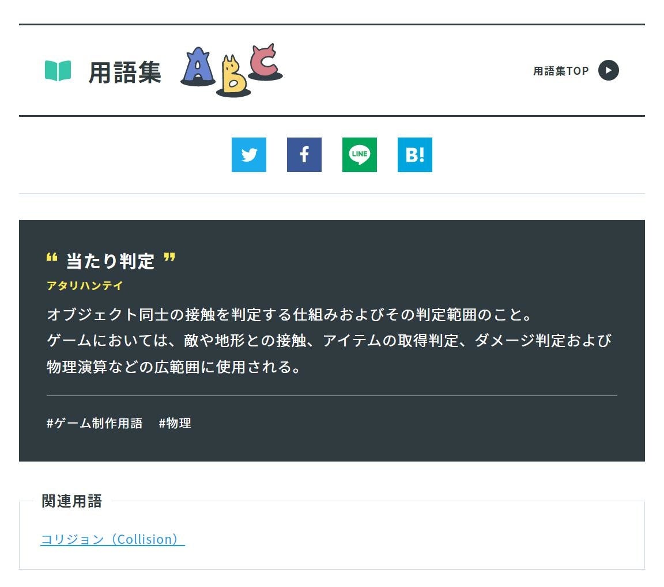Click the yellow letter B character
Viewport: 664px width, 587px height.
coord(233,76)
